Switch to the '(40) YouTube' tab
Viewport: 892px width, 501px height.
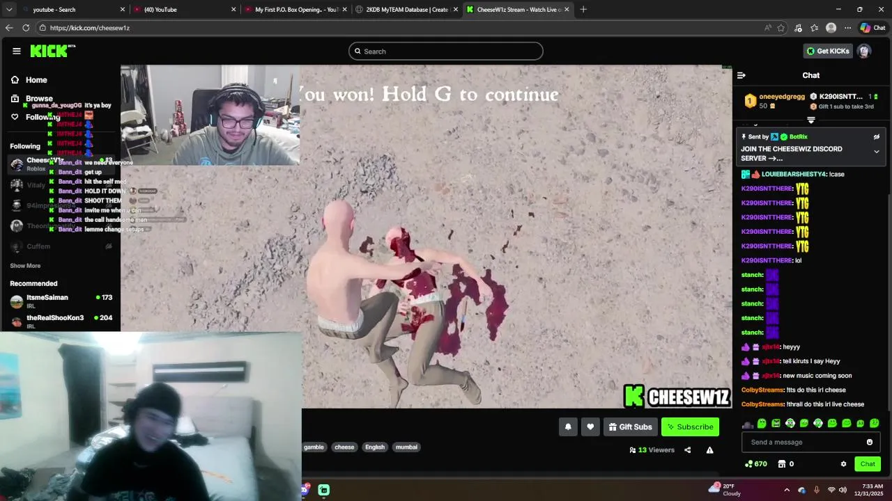point(183,9)
